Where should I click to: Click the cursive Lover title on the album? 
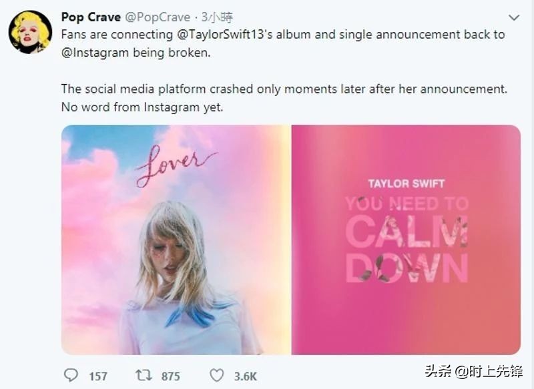(x=175, y=167)
